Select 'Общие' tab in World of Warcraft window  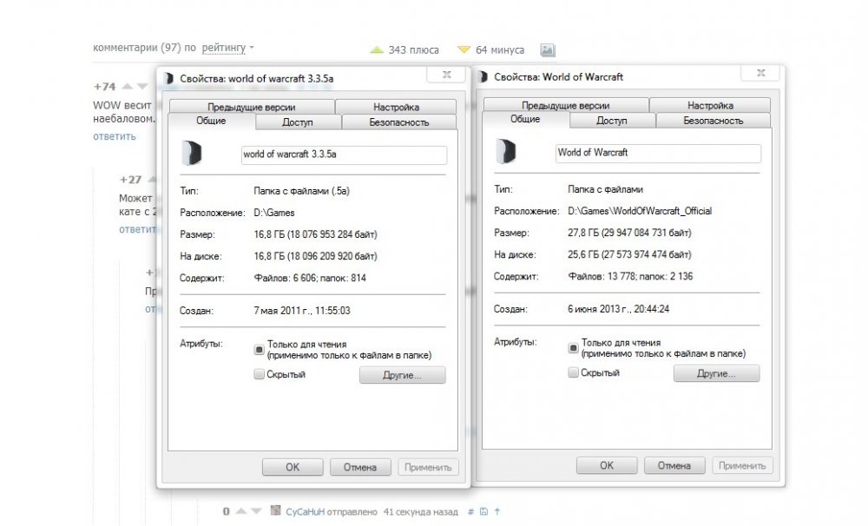pyautogui.click(x=525, y=119)
